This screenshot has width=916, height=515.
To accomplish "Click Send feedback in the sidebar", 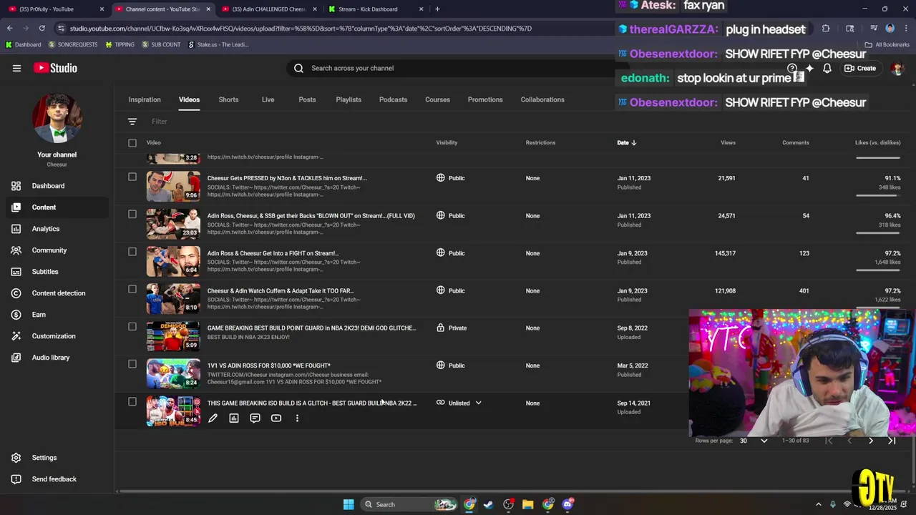I will coord(57,479).
